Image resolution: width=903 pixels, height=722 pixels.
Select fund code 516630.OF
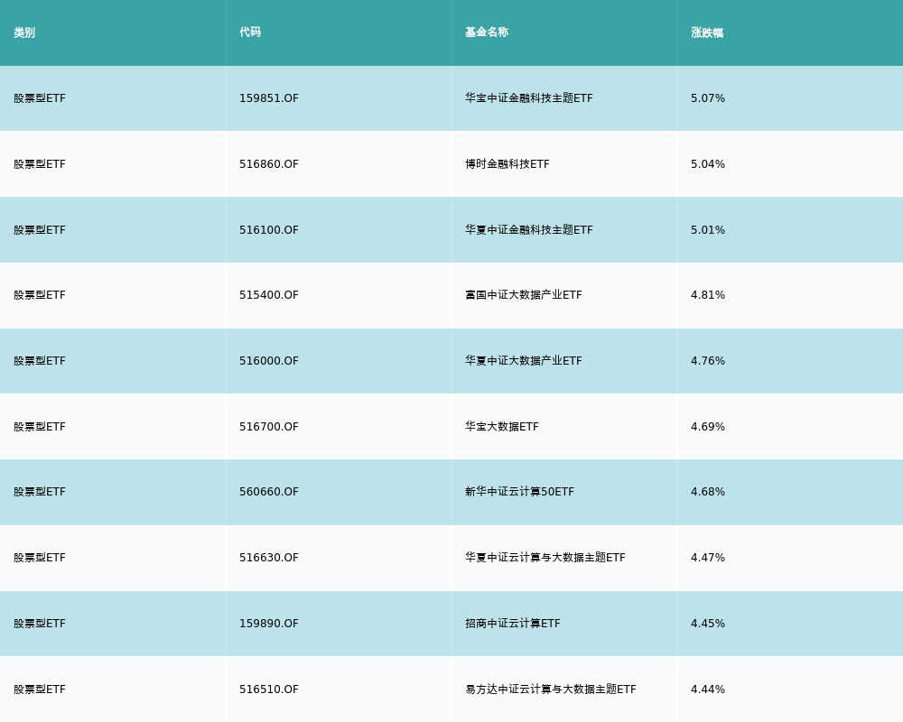269,558
